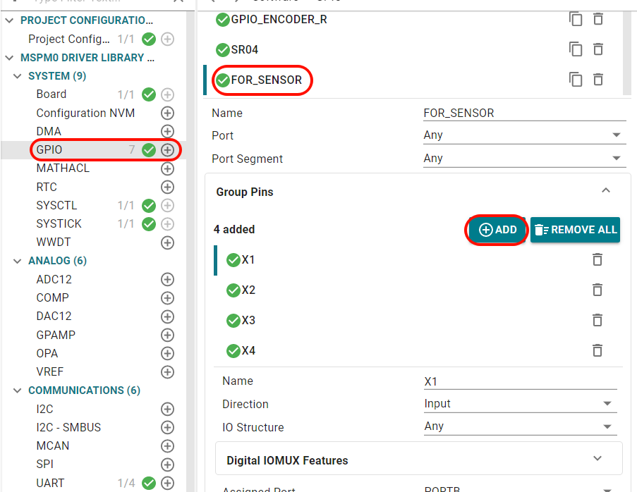Add a new UART instance
The image size is (637, 492).
167,483
